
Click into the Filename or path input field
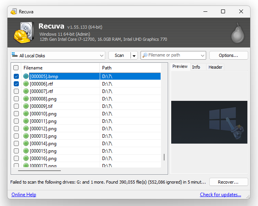(x=174, y=55)
